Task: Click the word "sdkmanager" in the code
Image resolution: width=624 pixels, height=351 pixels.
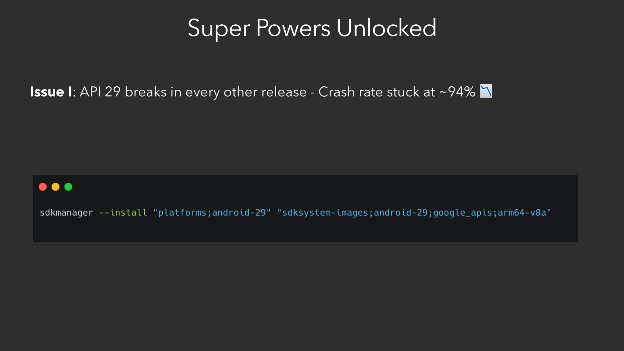Action: click(66, 213)
